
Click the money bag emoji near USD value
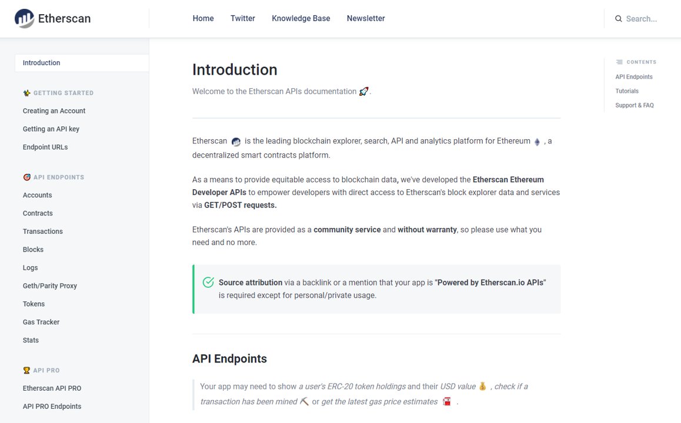(x=482, y=386)
